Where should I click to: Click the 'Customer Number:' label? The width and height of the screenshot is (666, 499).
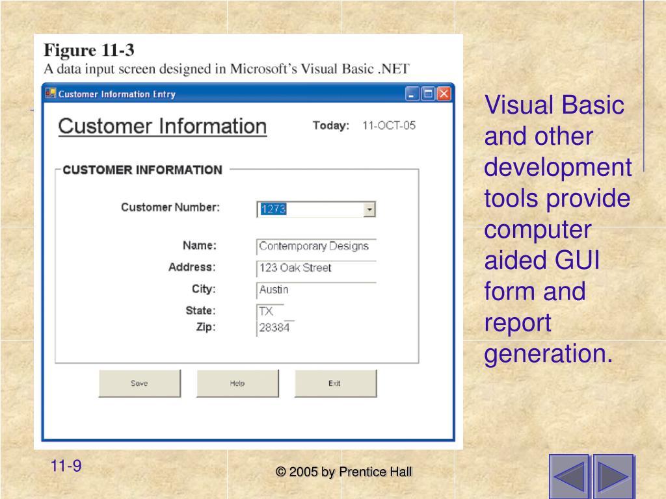click(170, 207)
